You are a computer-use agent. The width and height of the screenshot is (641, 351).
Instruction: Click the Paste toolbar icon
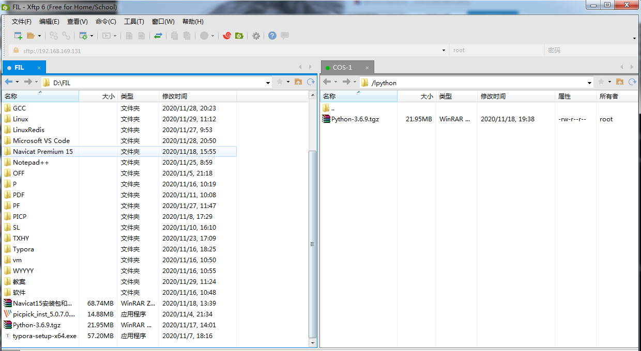187,36
